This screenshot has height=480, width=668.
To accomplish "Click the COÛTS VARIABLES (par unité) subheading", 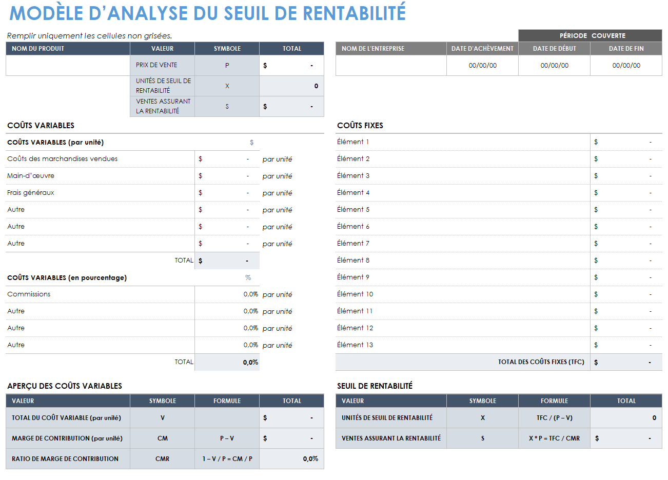I will coord(55,143).
